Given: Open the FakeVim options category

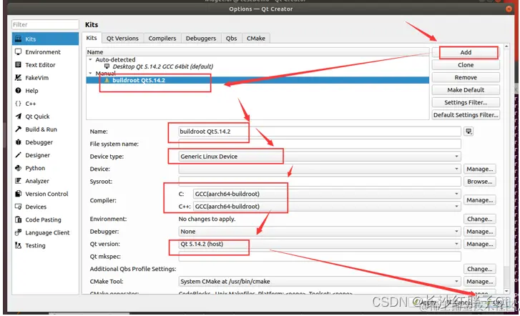Looking at the screenshot, I should click(x=46, y=78).
